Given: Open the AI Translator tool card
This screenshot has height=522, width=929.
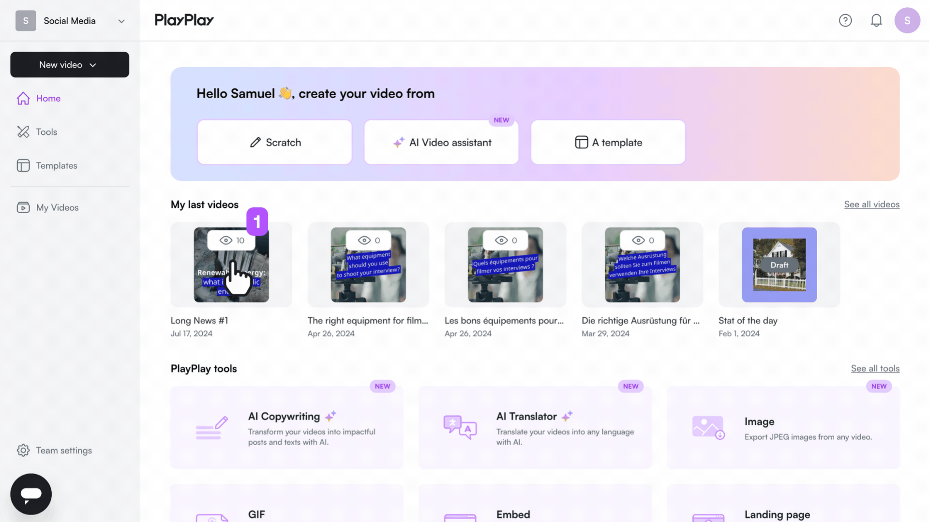Looking at the screenshot, I should tap(535, 428).
